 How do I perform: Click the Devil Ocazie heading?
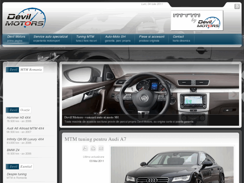[x=18, y=110]
